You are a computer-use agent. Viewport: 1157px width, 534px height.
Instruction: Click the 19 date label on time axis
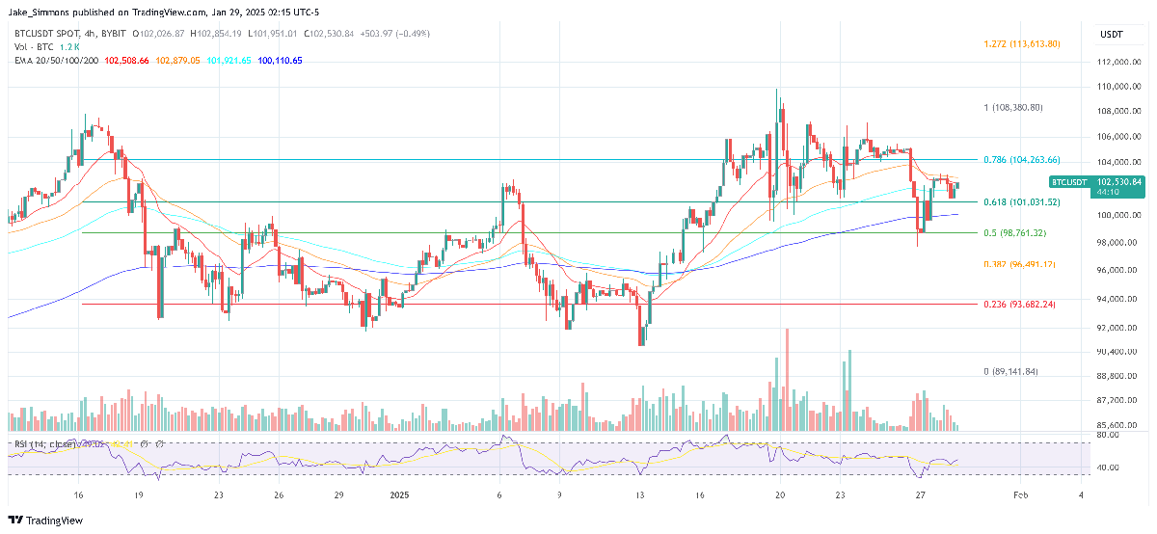click(140, 494)
